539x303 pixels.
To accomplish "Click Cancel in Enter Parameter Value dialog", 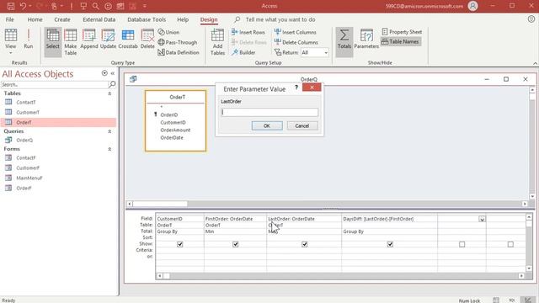I will click(x=302, y=125).
